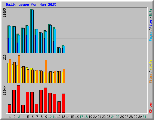The width and height of the screenshot is (154, 120).
Task: Click the cyan bar for day 12
Action: (60, 50)
